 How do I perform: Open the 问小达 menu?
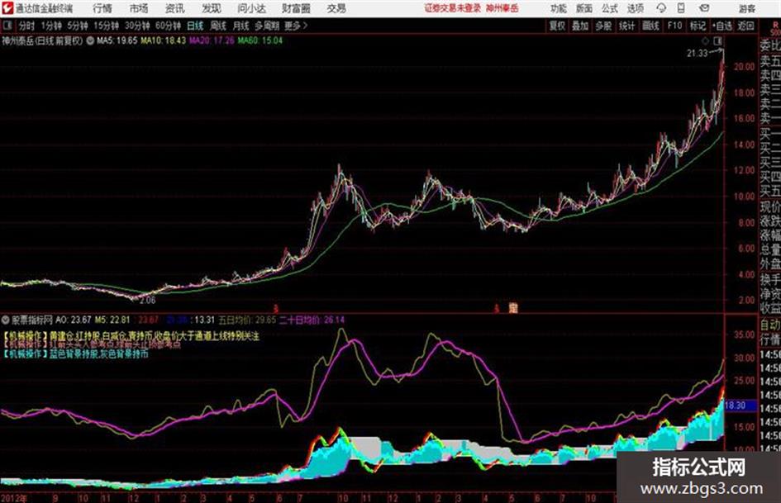251,8
